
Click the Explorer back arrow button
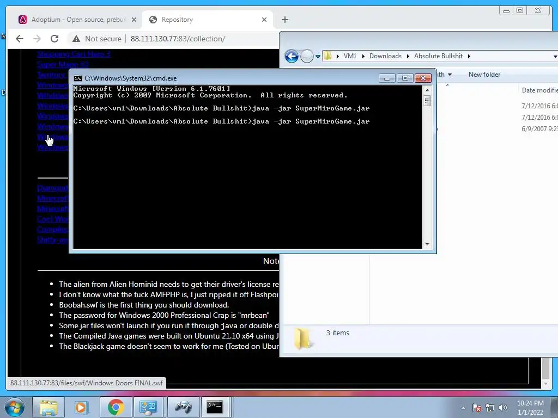[x=292, y=56]
